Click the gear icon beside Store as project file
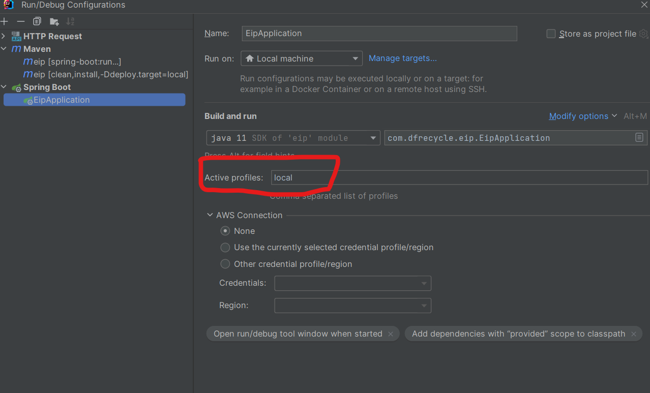650x393 pixels. [x=643, y=34]
